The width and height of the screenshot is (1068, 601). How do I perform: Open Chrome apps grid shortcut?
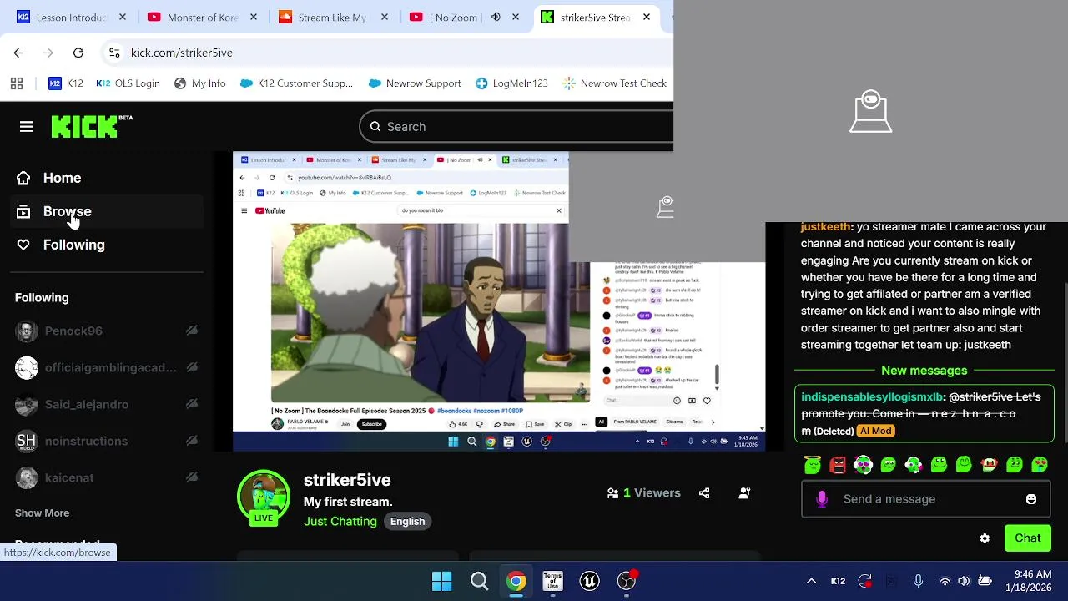point(17,83)
